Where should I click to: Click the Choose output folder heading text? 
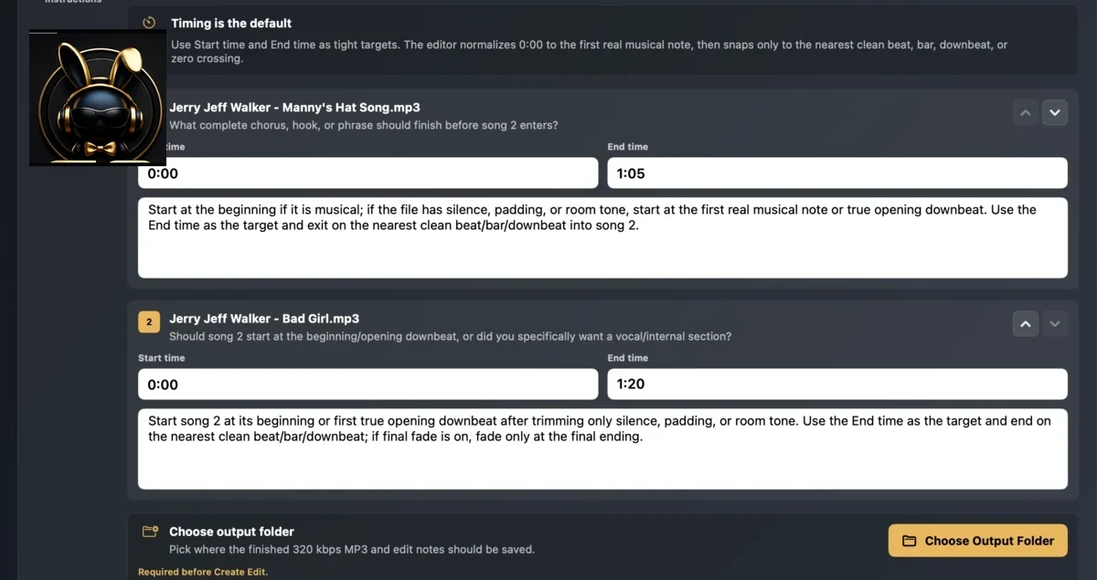pos(231,532)
